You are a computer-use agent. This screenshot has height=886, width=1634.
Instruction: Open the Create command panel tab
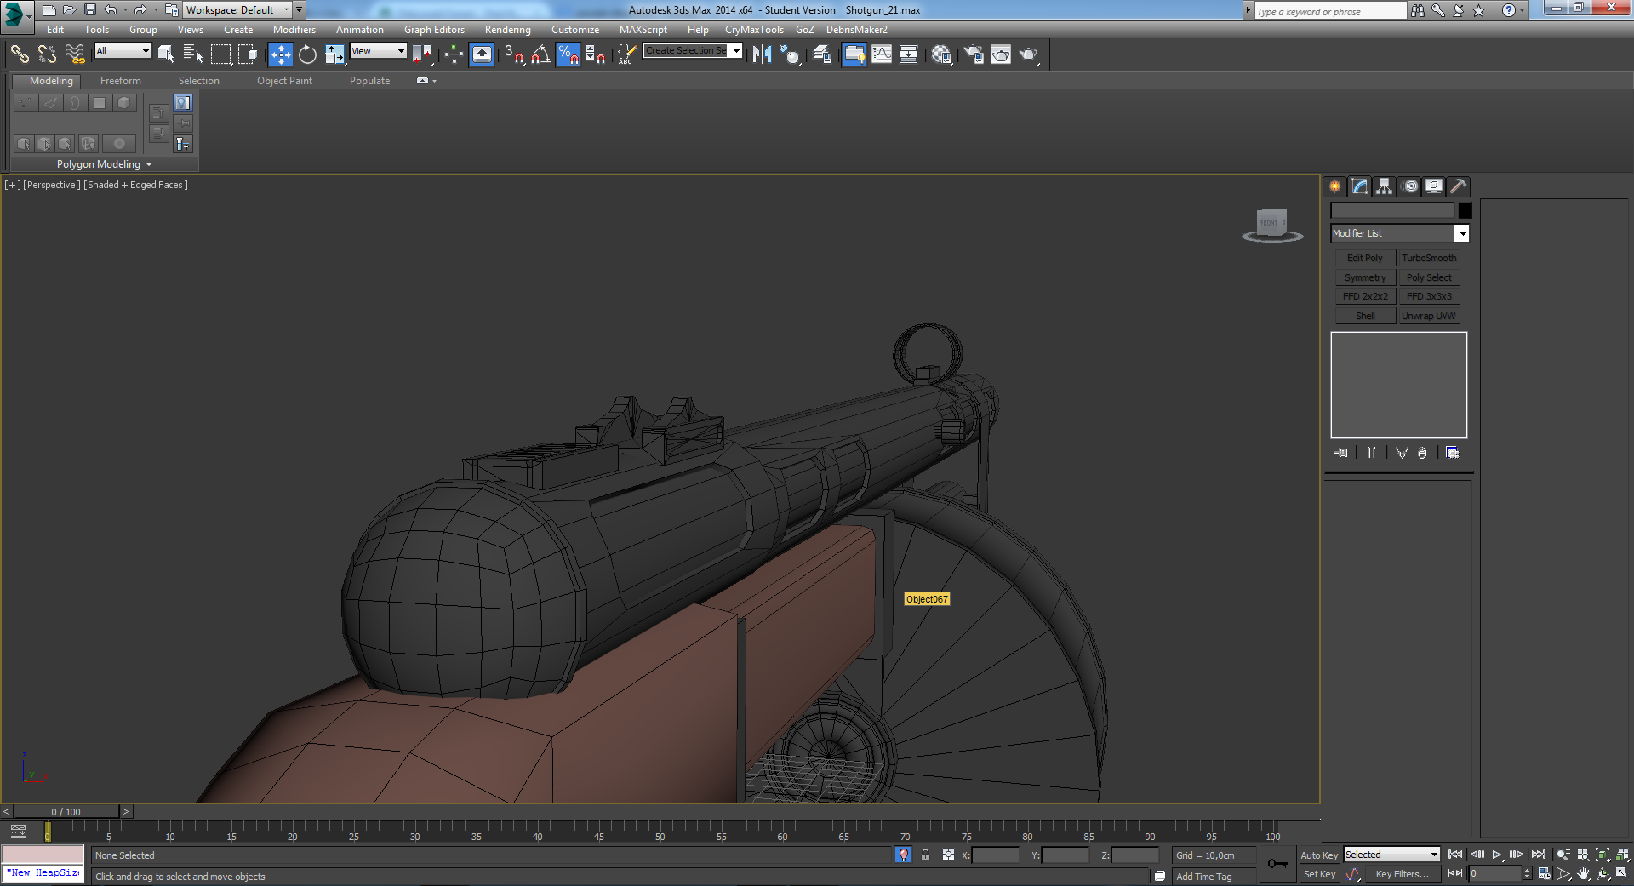[1334, 186]
